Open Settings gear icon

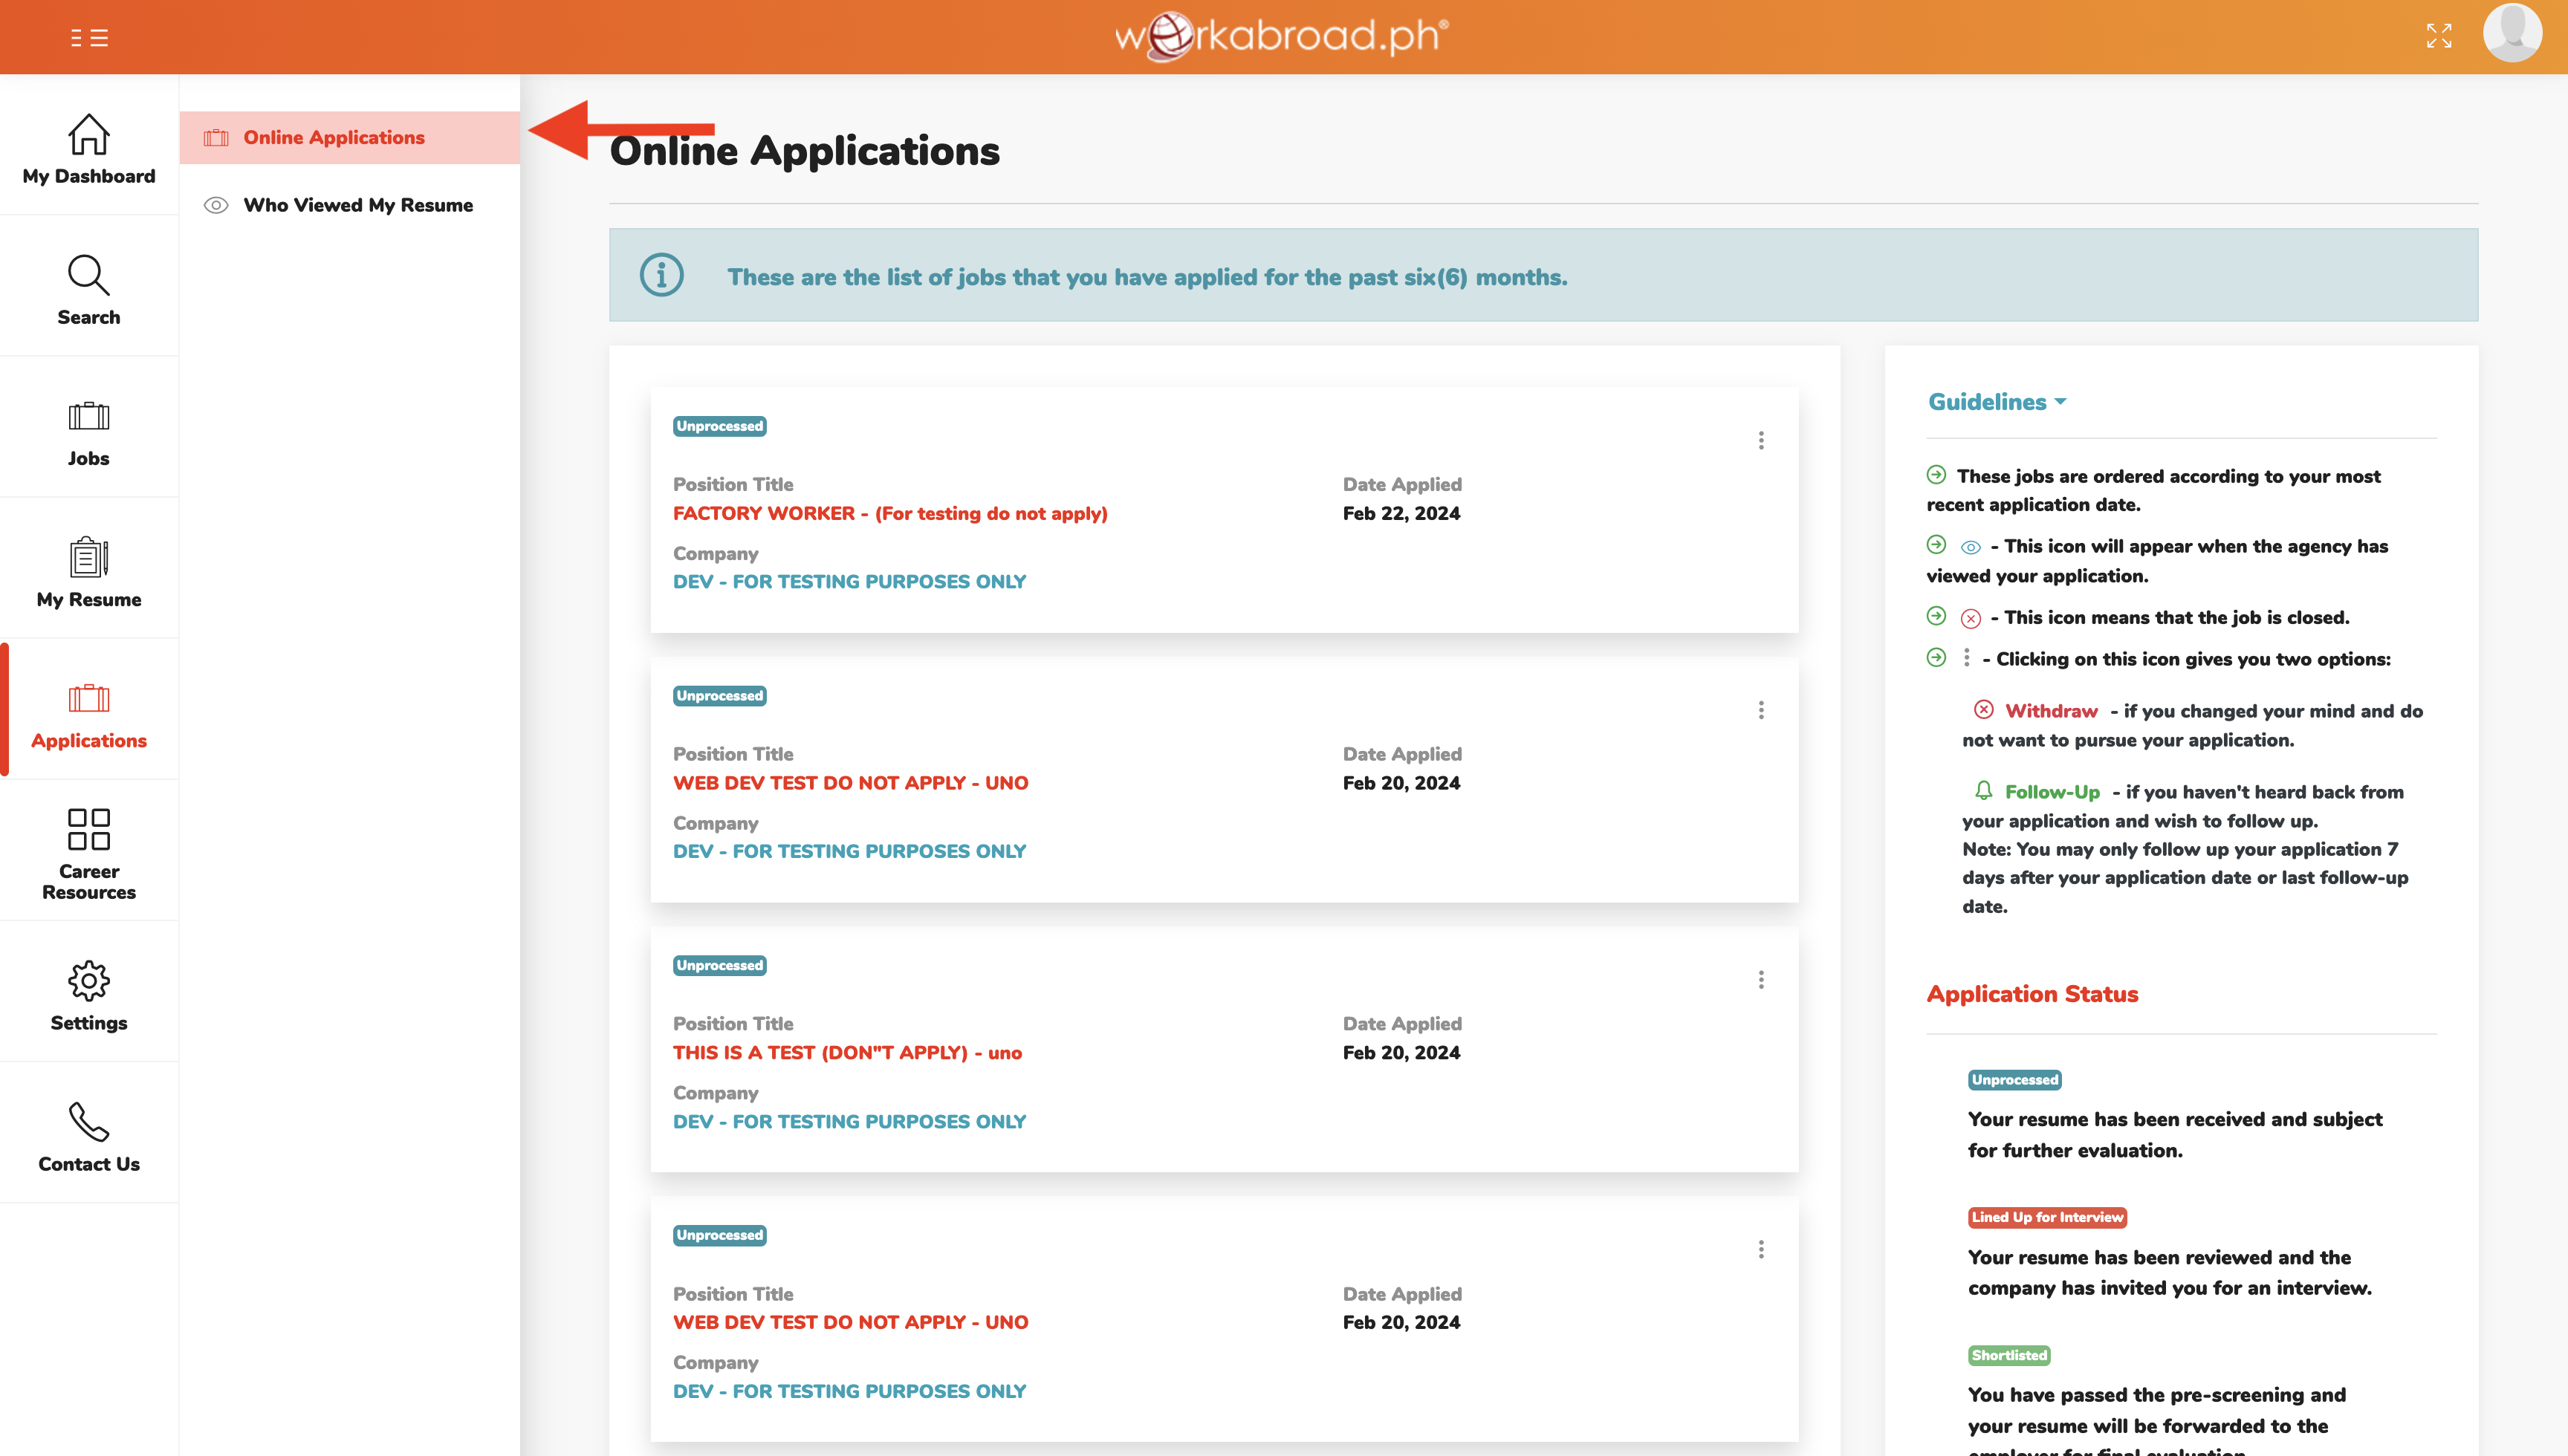coord(89,981)
